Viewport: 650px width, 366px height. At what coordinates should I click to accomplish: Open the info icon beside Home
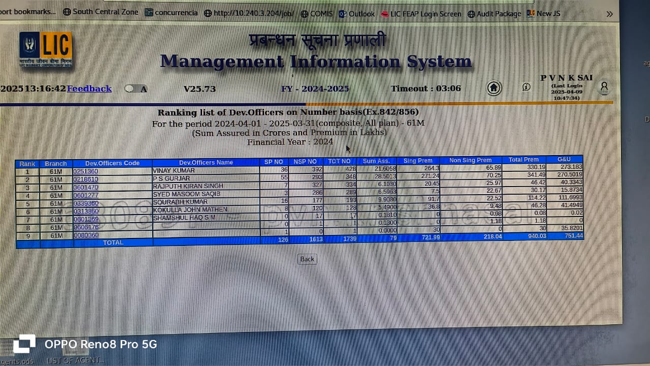click(526, 87)
